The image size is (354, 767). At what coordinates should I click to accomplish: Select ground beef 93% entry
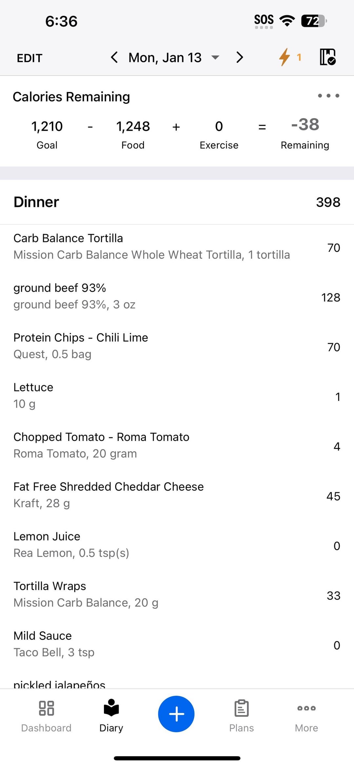click(177, 296)
